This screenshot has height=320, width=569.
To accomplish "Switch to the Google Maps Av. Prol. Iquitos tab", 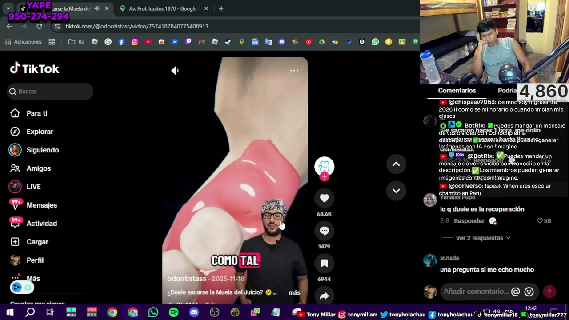I will (x=162, y=8).
